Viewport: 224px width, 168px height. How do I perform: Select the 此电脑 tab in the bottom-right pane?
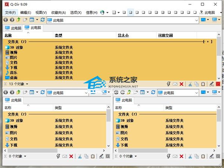point(124,100)
